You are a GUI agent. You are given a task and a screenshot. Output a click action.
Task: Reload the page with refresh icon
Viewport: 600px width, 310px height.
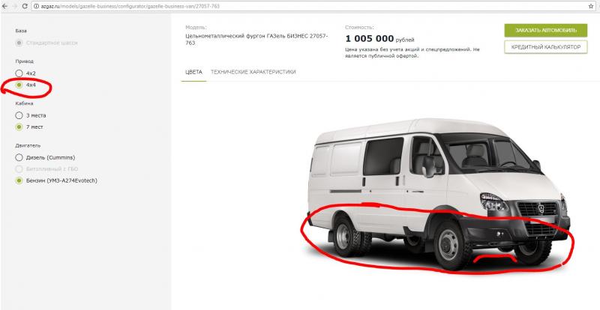pos(25,6)
